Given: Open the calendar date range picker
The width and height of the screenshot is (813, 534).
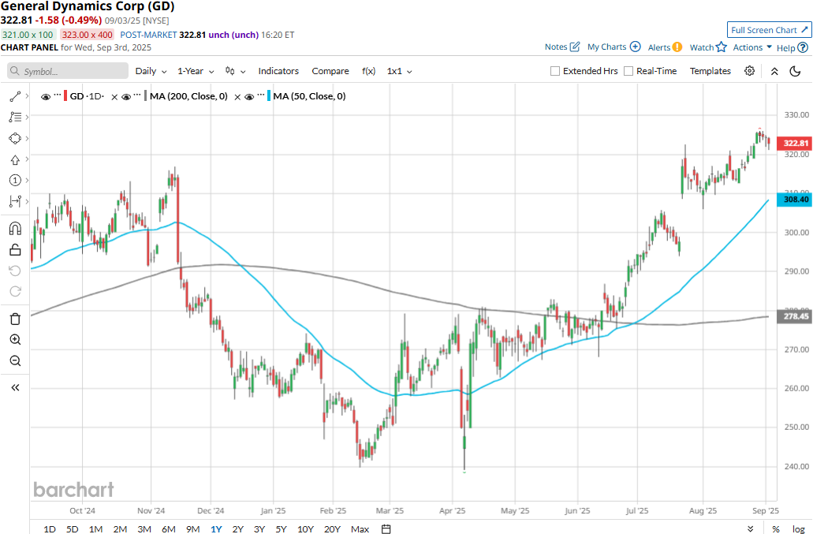Looking at the screenshot, I should pyautogui.click(x=386, y=528).
